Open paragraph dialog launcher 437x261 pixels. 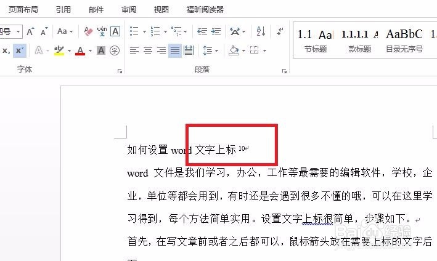point(284,71)
